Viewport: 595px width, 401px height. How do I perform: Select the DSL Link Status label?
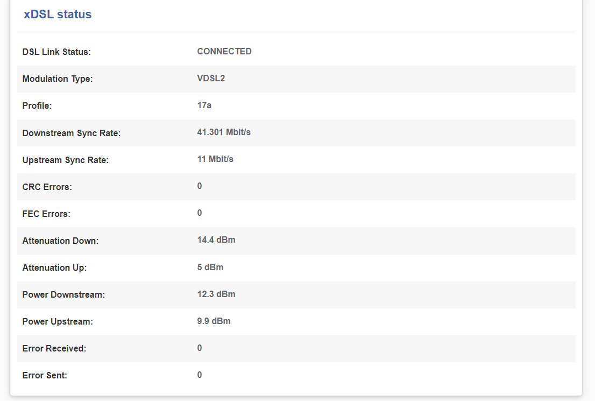click(56, 52)
